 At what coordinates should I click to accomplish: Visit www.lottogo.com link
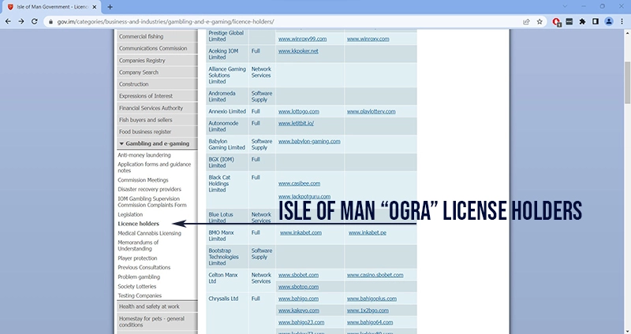[299, 111]
